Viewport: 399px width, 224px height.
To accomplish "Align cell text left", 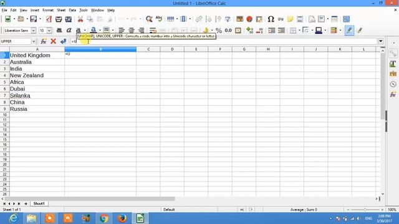I will (x=122, y=30).
